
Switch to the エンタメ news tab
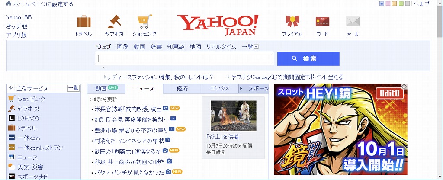click(220, 88)
